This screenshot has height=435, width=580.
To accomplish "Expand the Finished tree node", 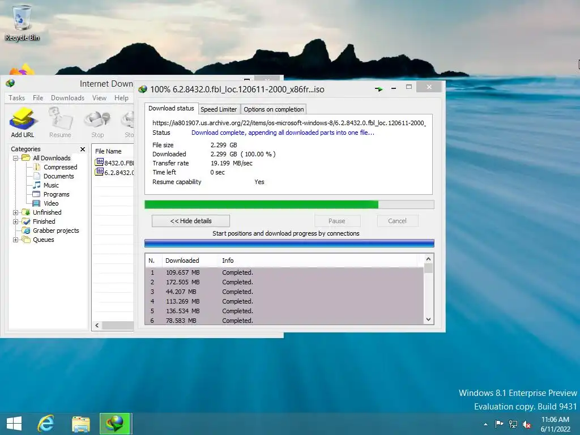I will pos(15,221).
